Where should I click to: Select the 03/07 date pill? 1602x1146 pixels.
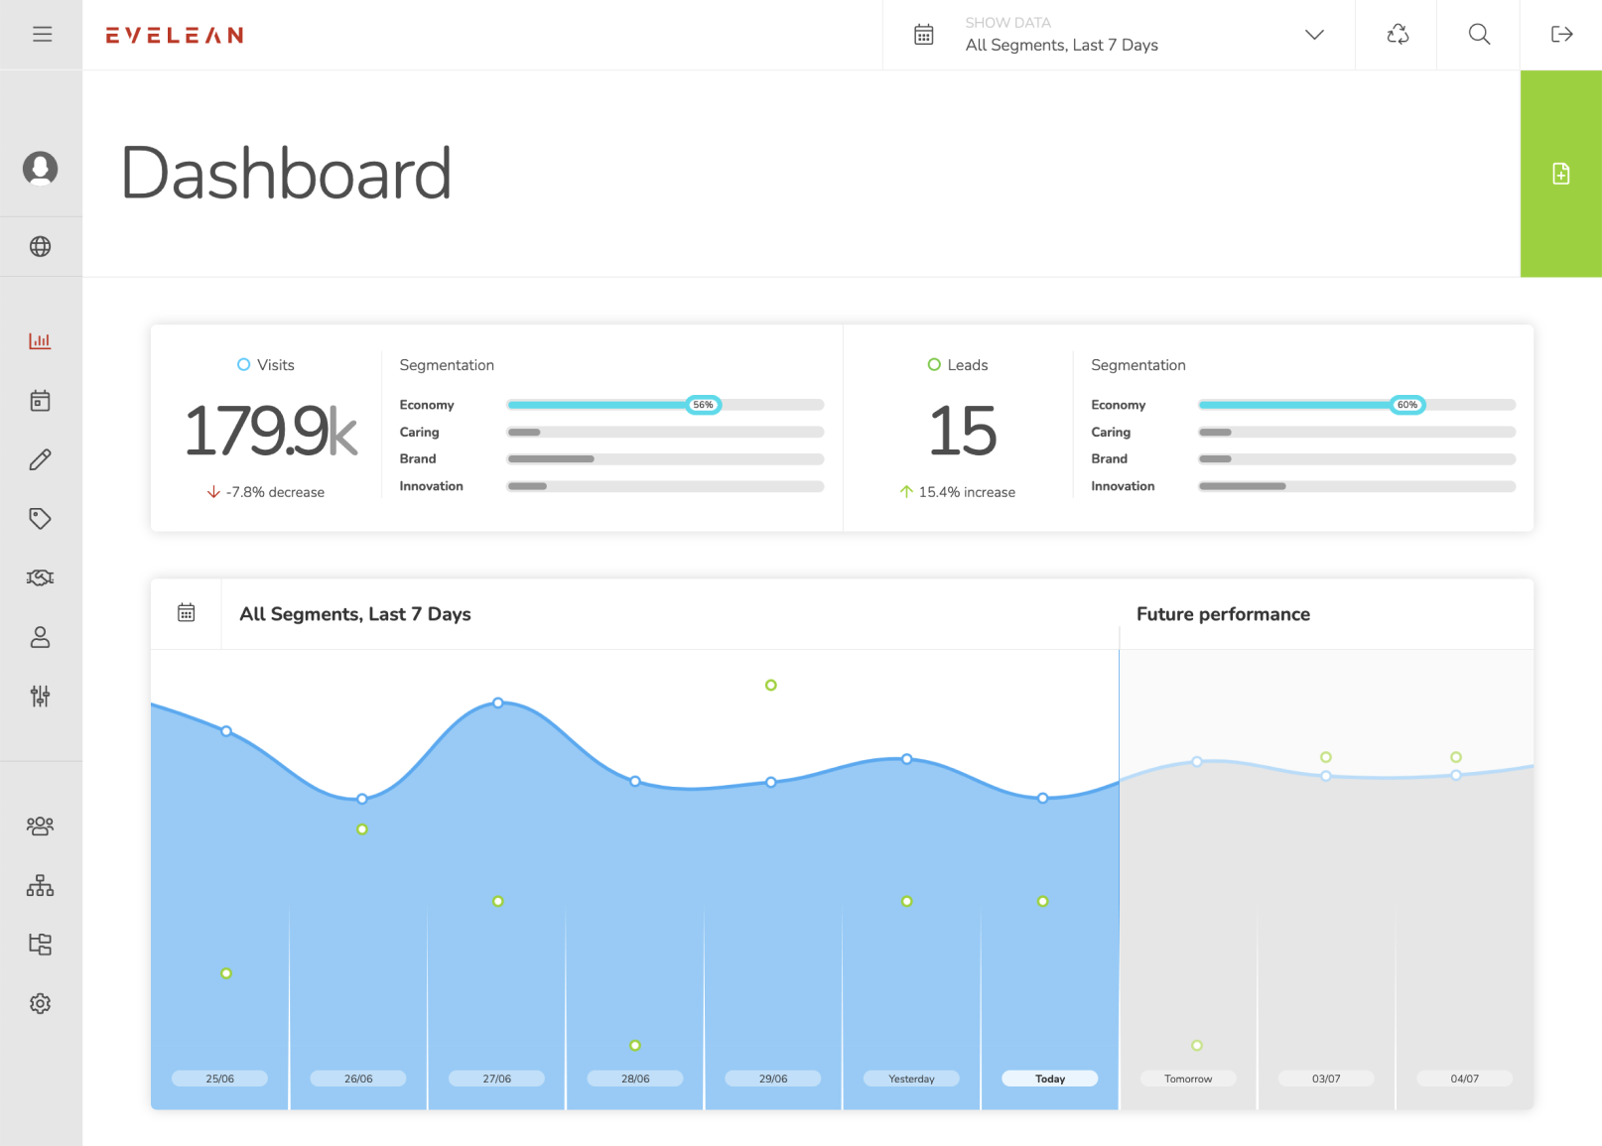coord(1326,1079)
